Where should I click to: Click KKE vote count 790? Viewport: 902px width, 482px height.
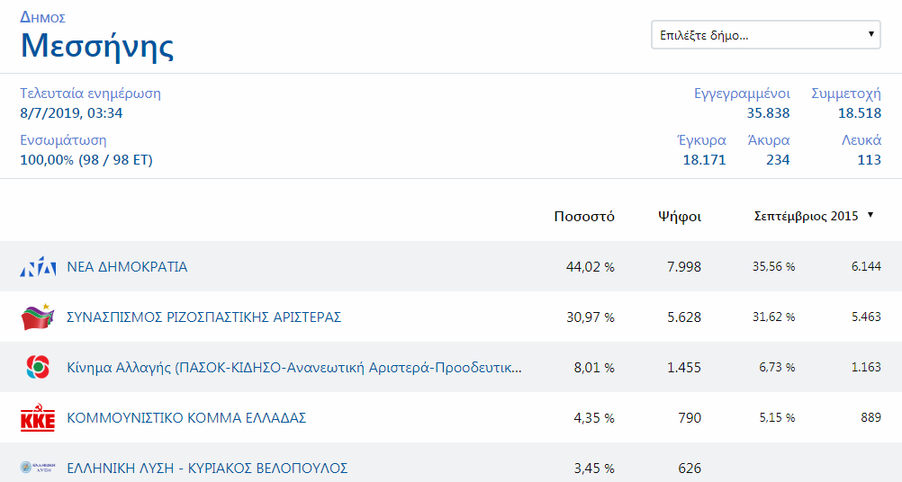pos(690,417)
